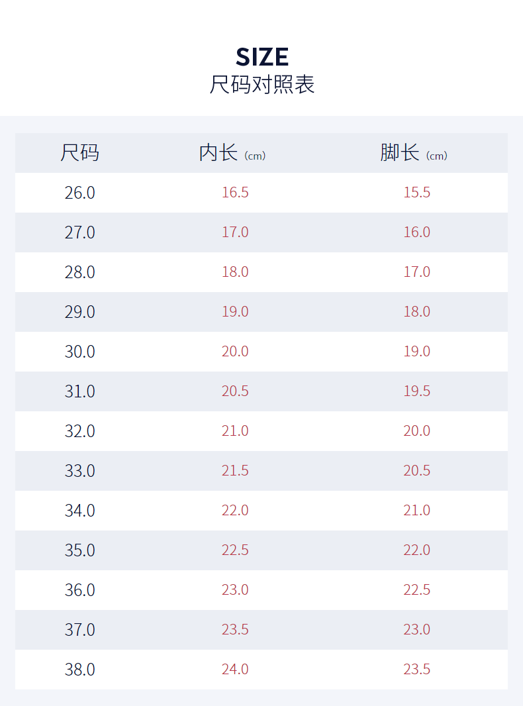This screenshot has height=706, width=523.
Task: Click foot length for size 35.0
Action: [417, 550]
